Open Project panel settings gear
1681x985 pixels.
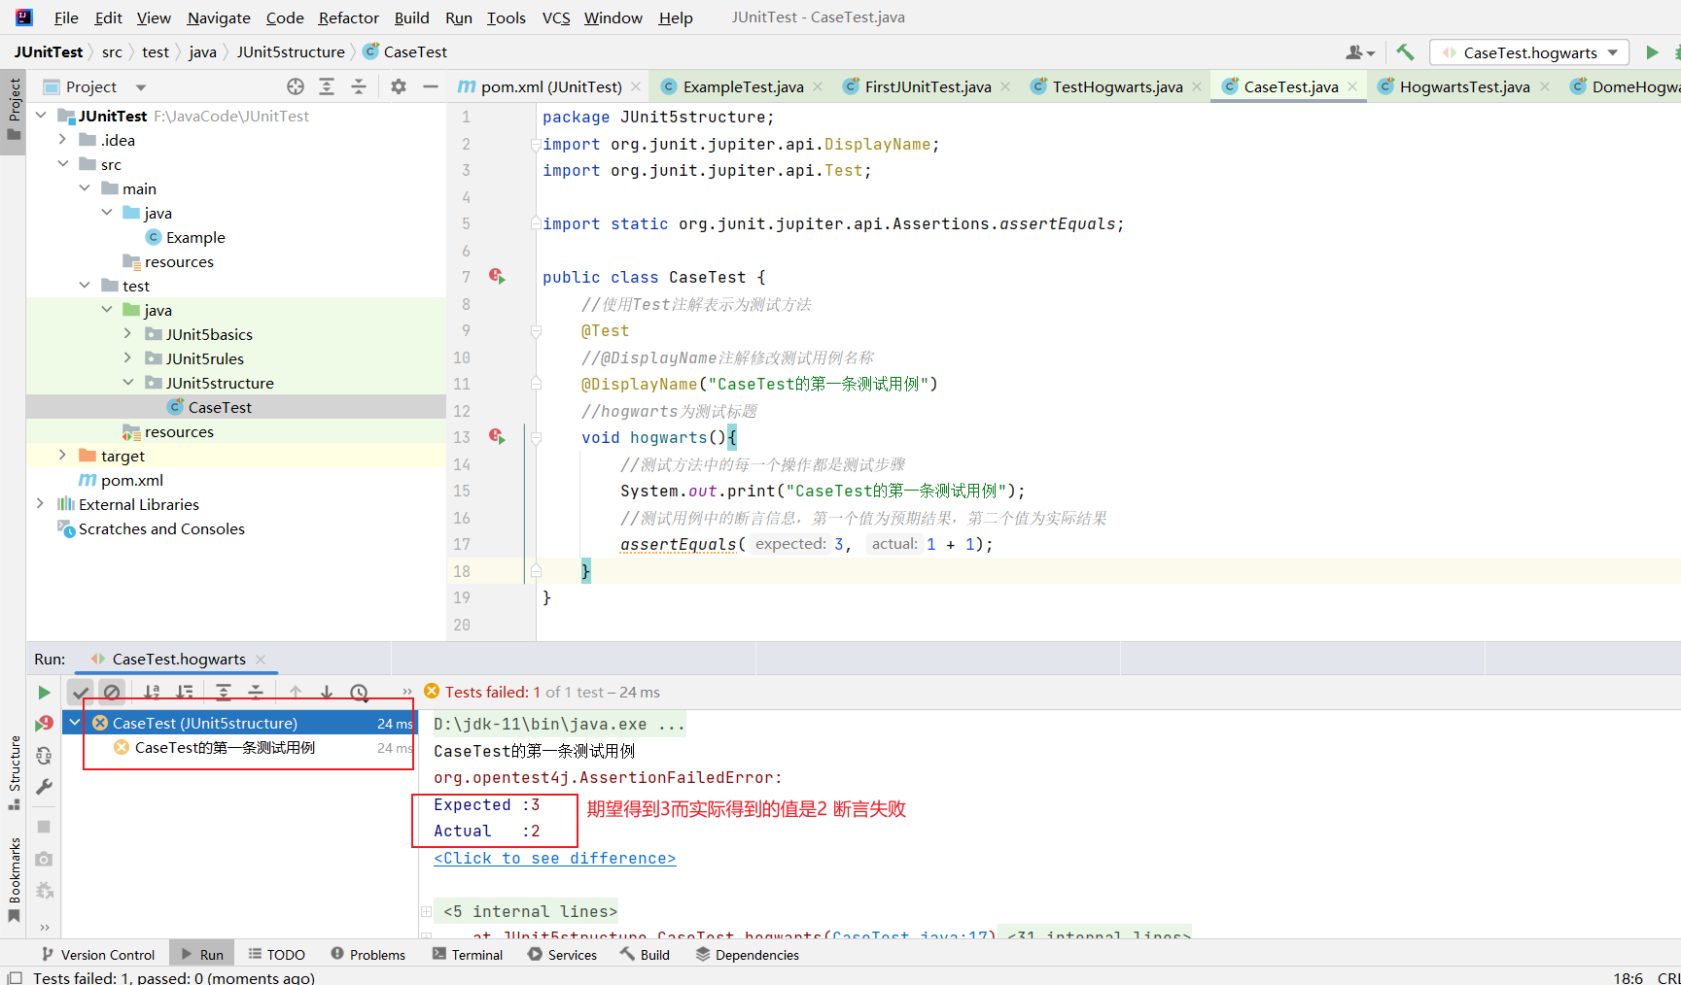(x=399, y=86)
